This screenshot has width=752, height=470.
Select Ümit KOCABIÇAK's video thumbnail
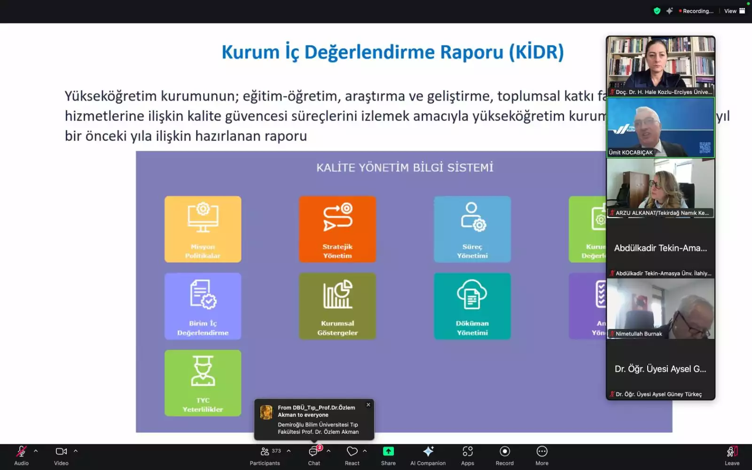[x=660, y=127]
